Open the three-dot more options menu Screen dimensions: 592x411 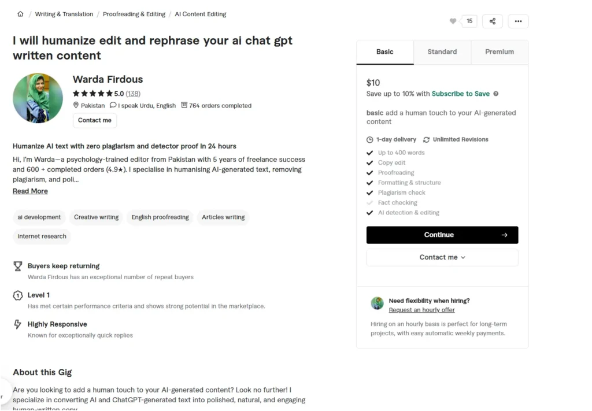click(518, 21)
